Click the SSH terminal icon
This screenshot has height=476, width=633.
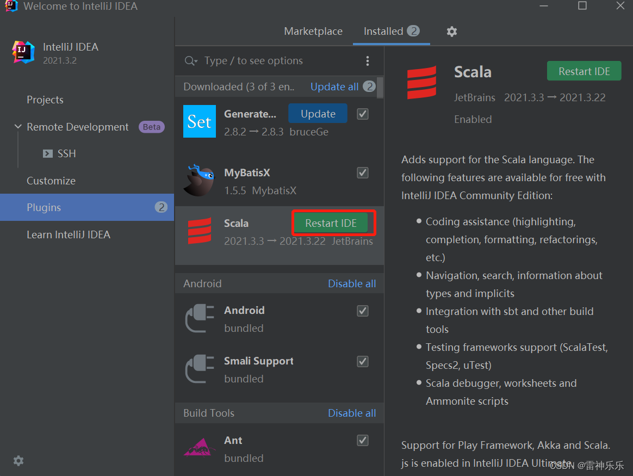48,154
